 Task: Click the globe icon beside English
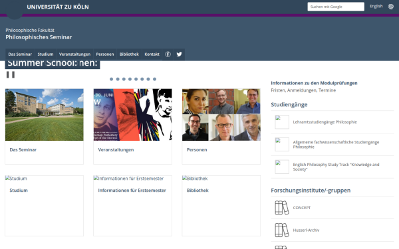click(x=391, y=7)
